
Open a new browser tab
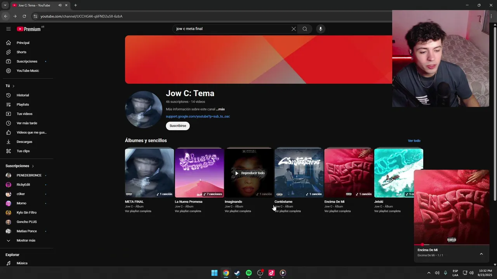point(75,5)
